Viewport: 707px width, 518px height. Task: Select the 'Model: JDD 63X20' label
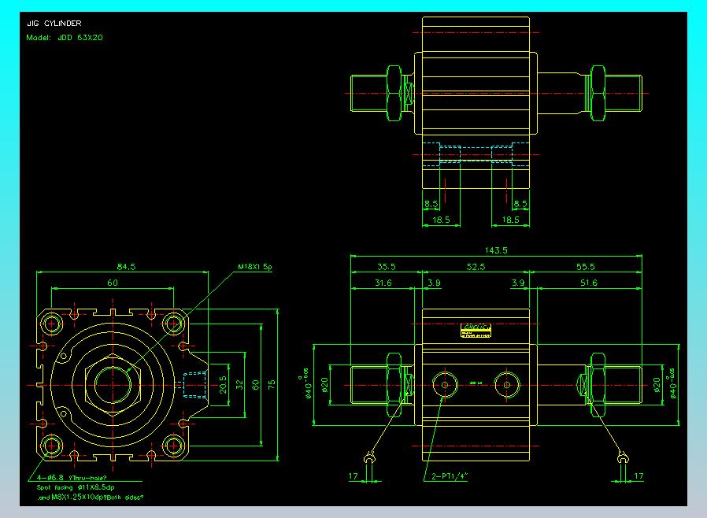coord(65,38)
